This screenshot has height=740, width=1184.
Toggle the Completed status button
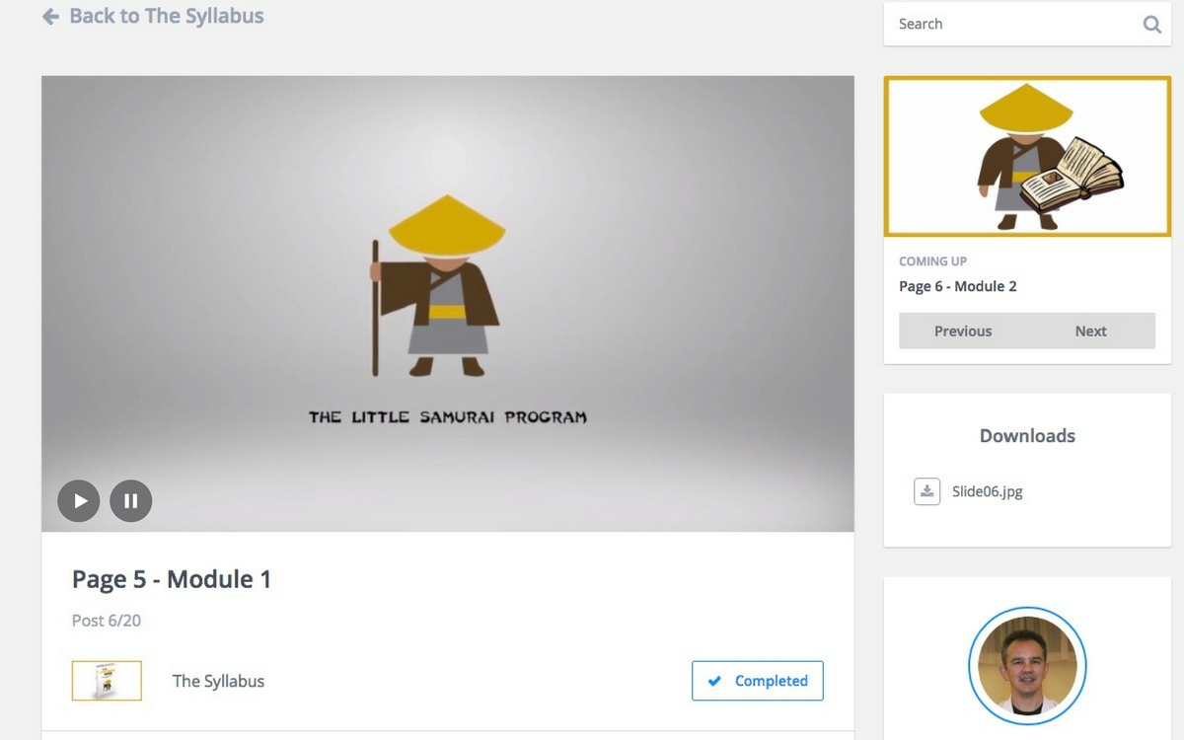pyautogui.click(x=758, y=681)
